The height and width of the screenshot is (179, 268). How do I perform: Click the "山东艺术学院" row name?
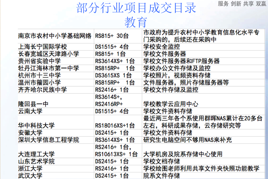tap(36, 161)
